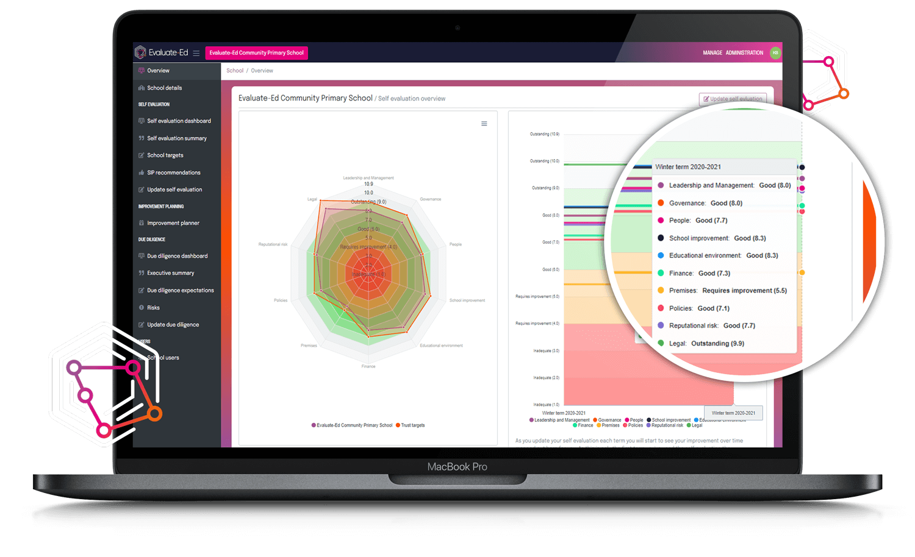Click the Self evaluation overview heading subtitle

click(412, 99)
